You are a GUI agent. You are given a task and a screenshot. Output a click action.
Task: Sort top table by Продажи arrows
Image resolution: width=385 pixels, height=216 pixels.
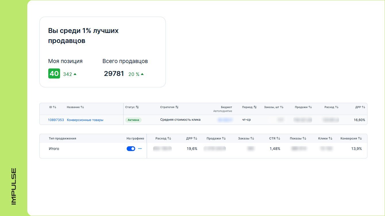click(x=310, y=107)
